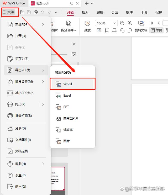The height and width of the screenshot is (195, 168).
Task: Switch to the 编辑 tab
Action: point(100,12)
